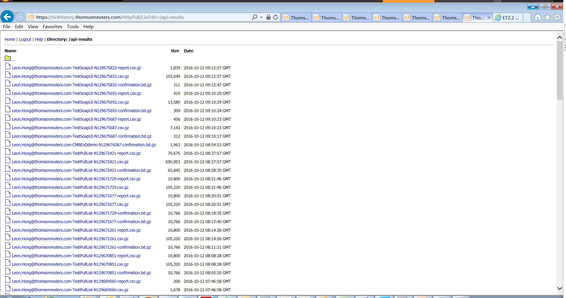Open settings using the gear icon
The image size is (566, 298).
[557, 17]
